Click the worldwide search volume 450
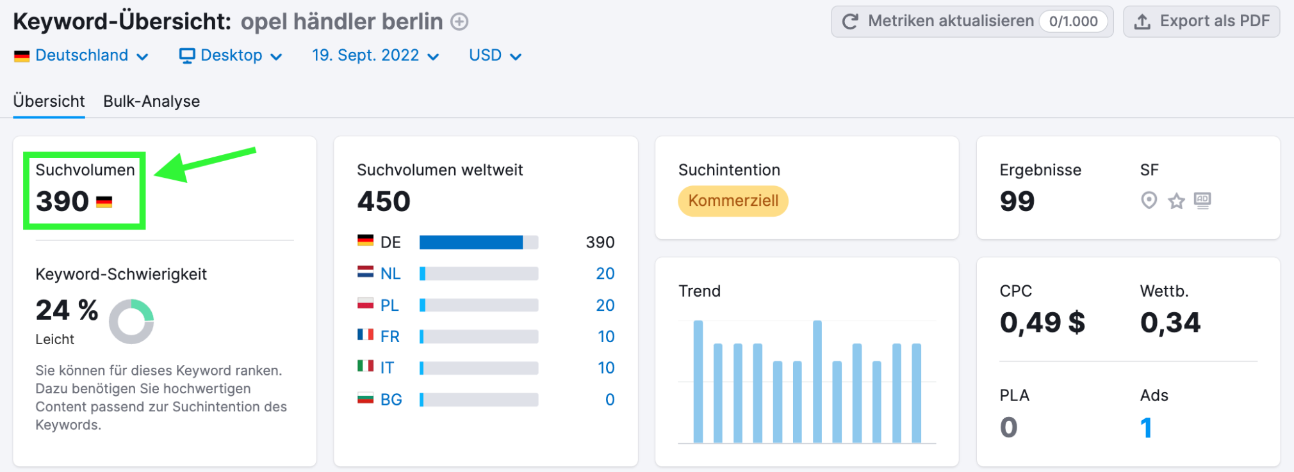 384,201
